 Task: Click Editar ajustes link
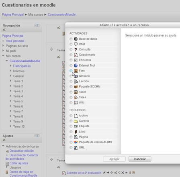point(18,163)
